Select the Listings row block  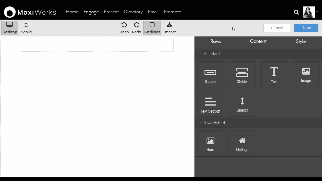tap(242, 143)
